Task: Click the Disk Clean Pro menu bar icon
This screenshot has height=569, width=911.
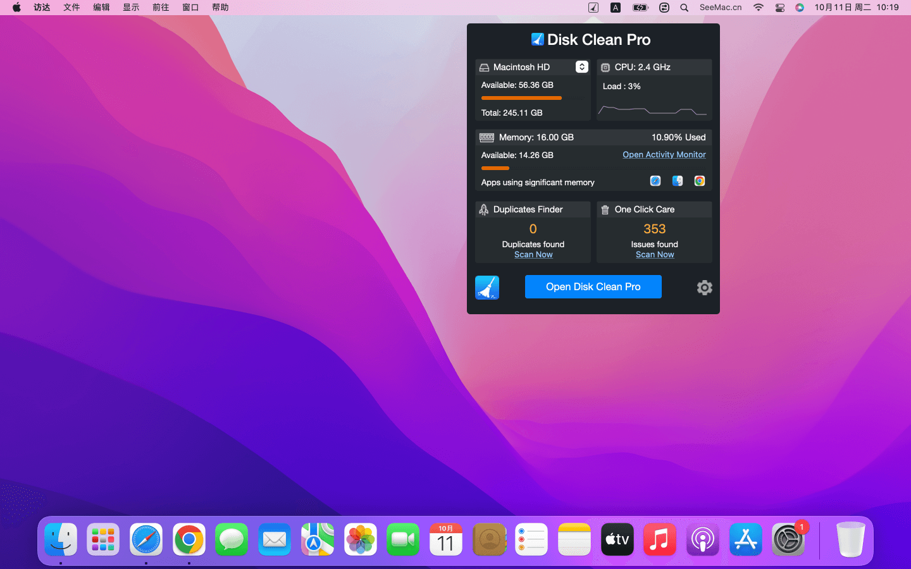Action: coord(593,8)
